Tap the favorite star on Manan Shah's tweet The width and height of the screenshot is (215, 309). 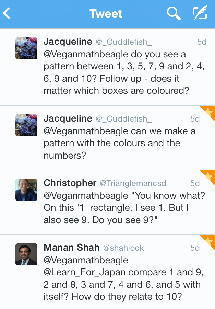(x=209, y=241)
